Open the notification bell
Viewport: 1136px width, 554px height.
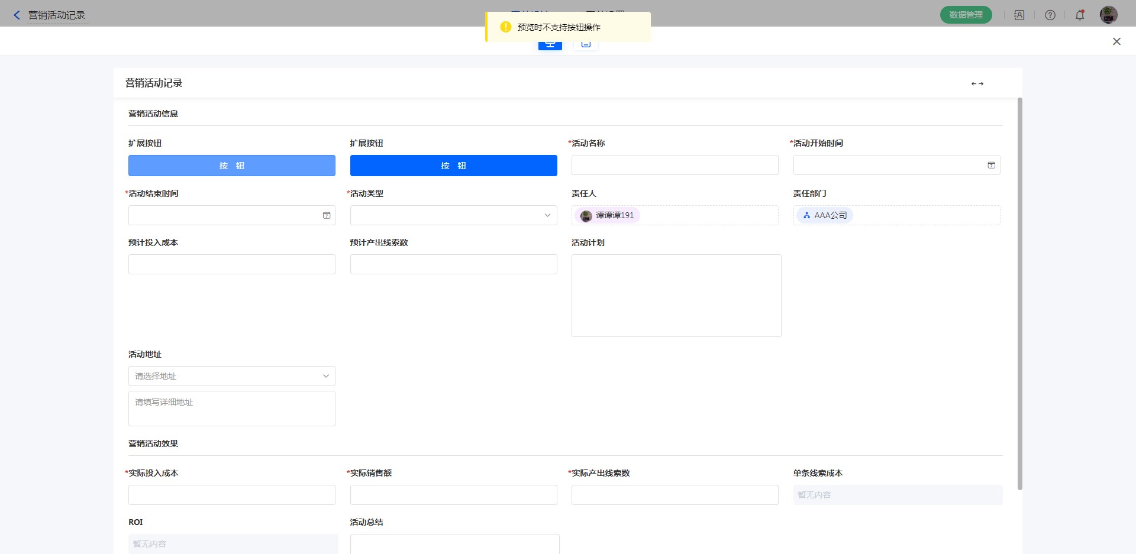(1080, 15)
